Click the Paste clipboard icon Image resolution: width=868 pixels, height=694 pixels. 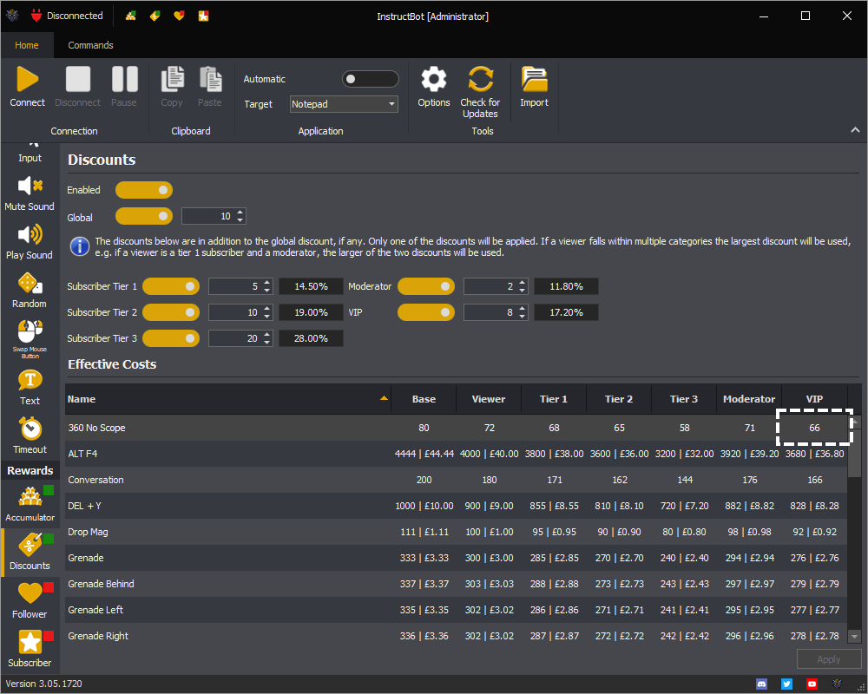(x=210, y=79)
